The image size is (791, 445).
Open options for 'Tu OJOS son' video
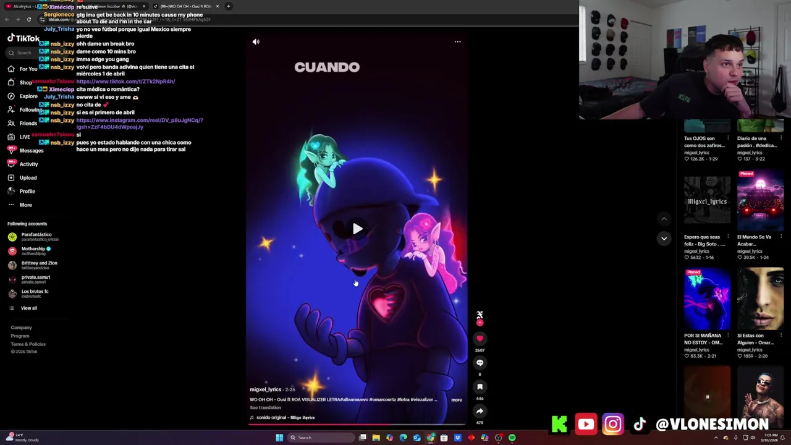point(729,138)
